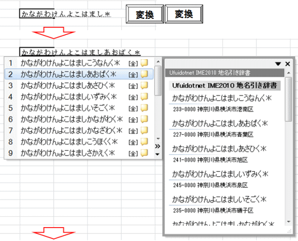This screenshot has height=241, width=298.
Task: Click top cell containing かながわけんよこはまし＊
Action: click(66, 14)
